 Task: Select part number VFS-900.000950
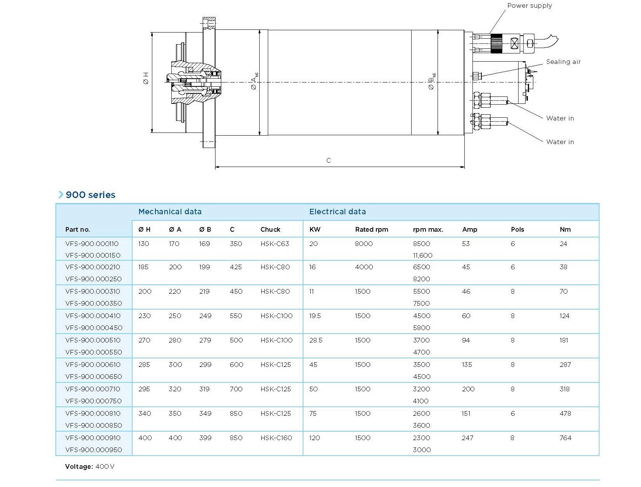pos(94,450)
